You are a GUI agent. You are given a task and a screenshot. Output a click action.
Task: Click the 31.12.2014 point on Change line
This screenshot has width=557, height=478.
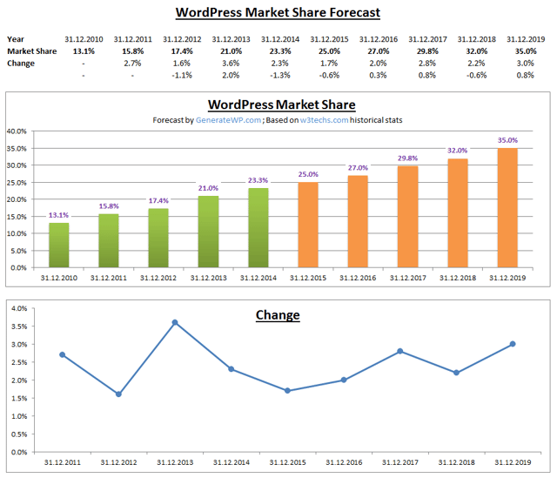point(232,369)
